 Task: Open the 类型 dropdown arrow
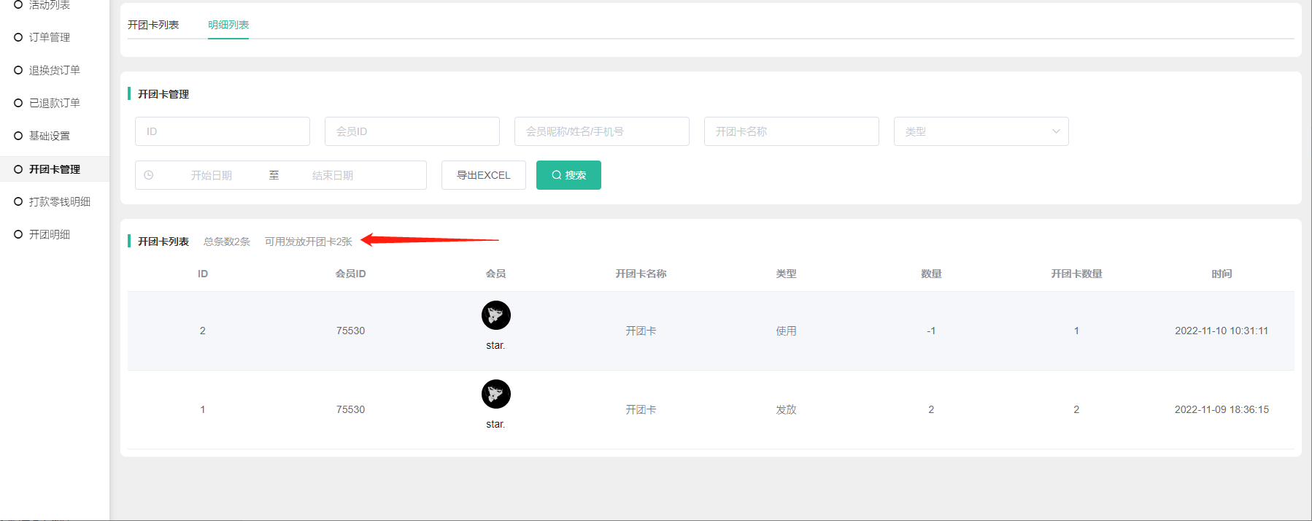point(1055,131)
